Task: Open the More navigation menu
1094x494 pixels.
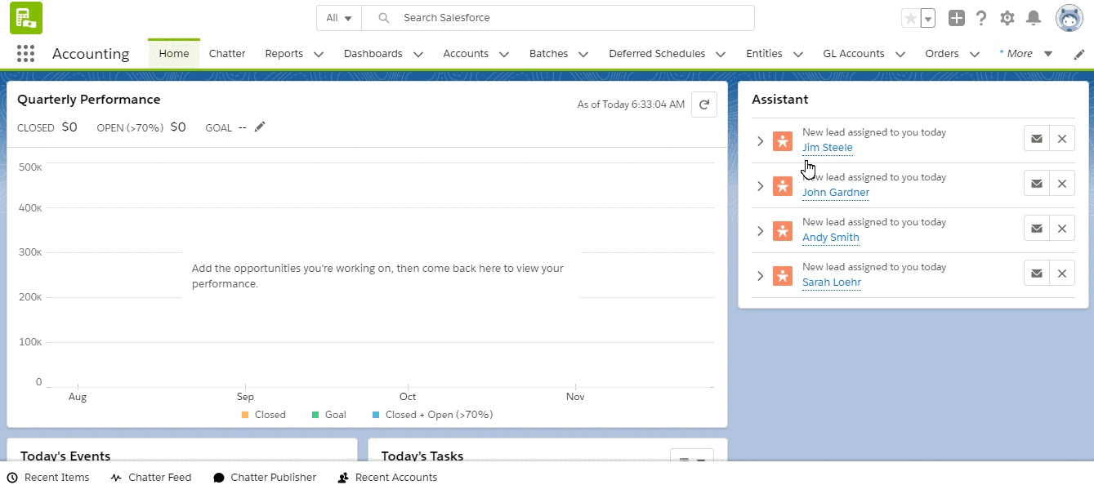Action: (x=1025, y=54)
